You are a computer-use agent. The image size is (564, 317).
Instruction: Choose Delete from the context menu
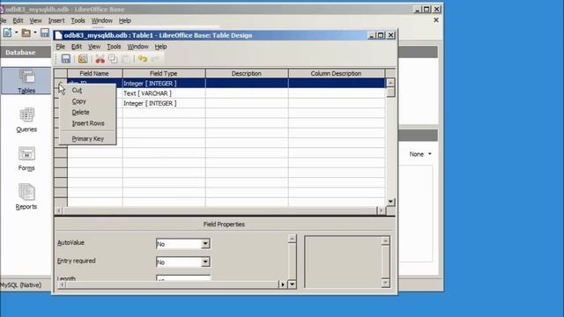80,112
